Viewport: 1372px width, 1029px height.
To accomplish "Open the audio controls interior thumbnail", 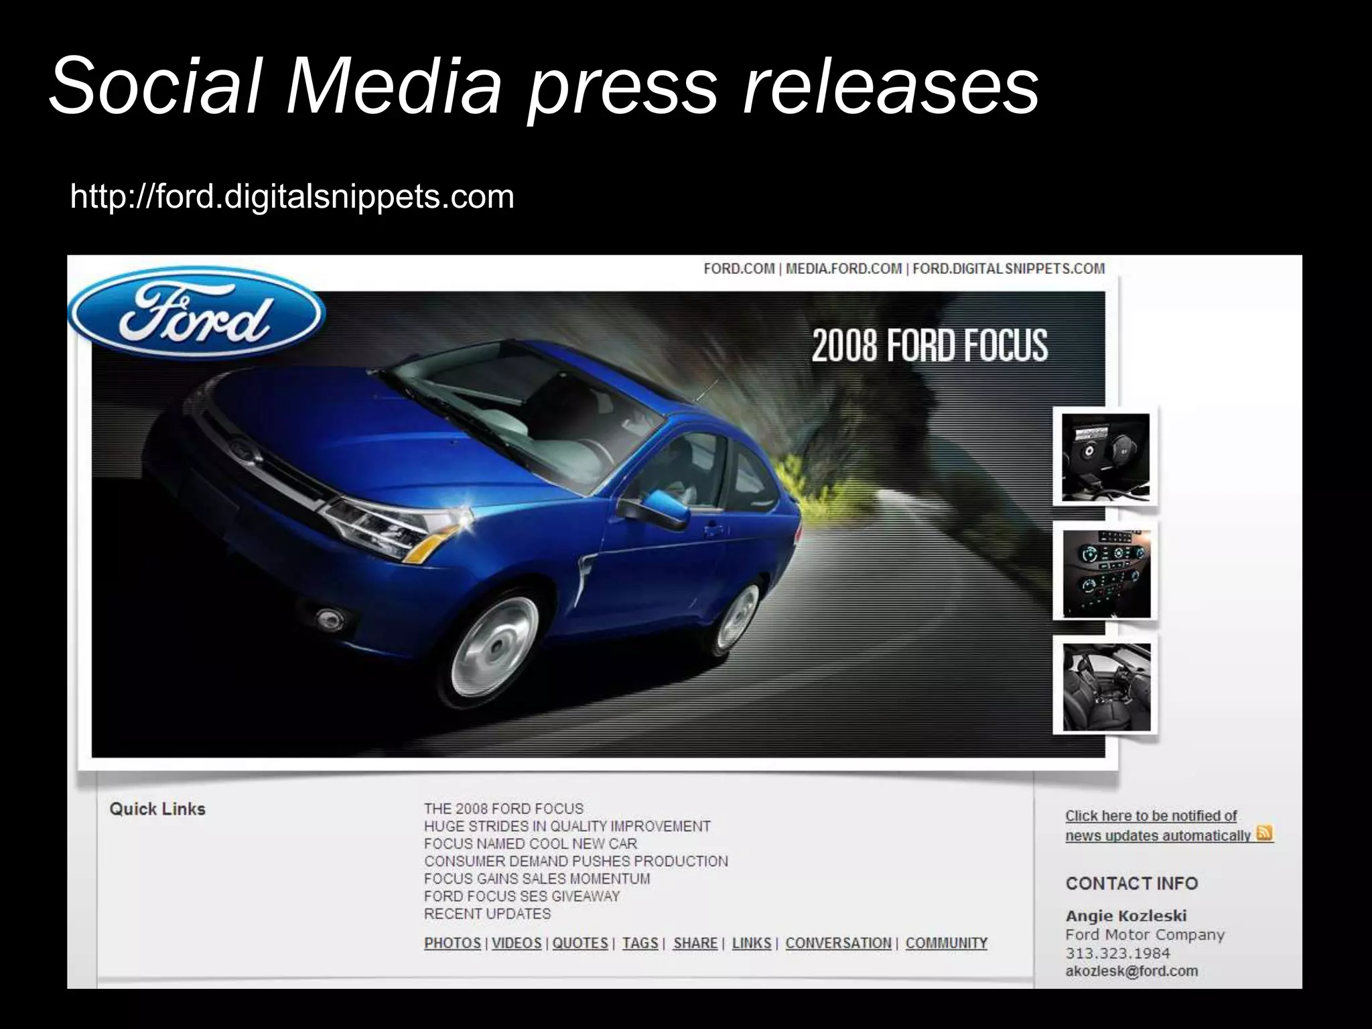I will point(1105,457).
